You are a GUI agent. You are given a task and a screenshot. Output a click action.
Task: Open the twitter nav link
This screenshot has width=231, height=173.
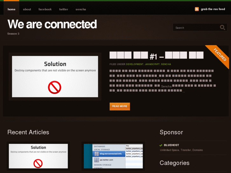[64, 9]
